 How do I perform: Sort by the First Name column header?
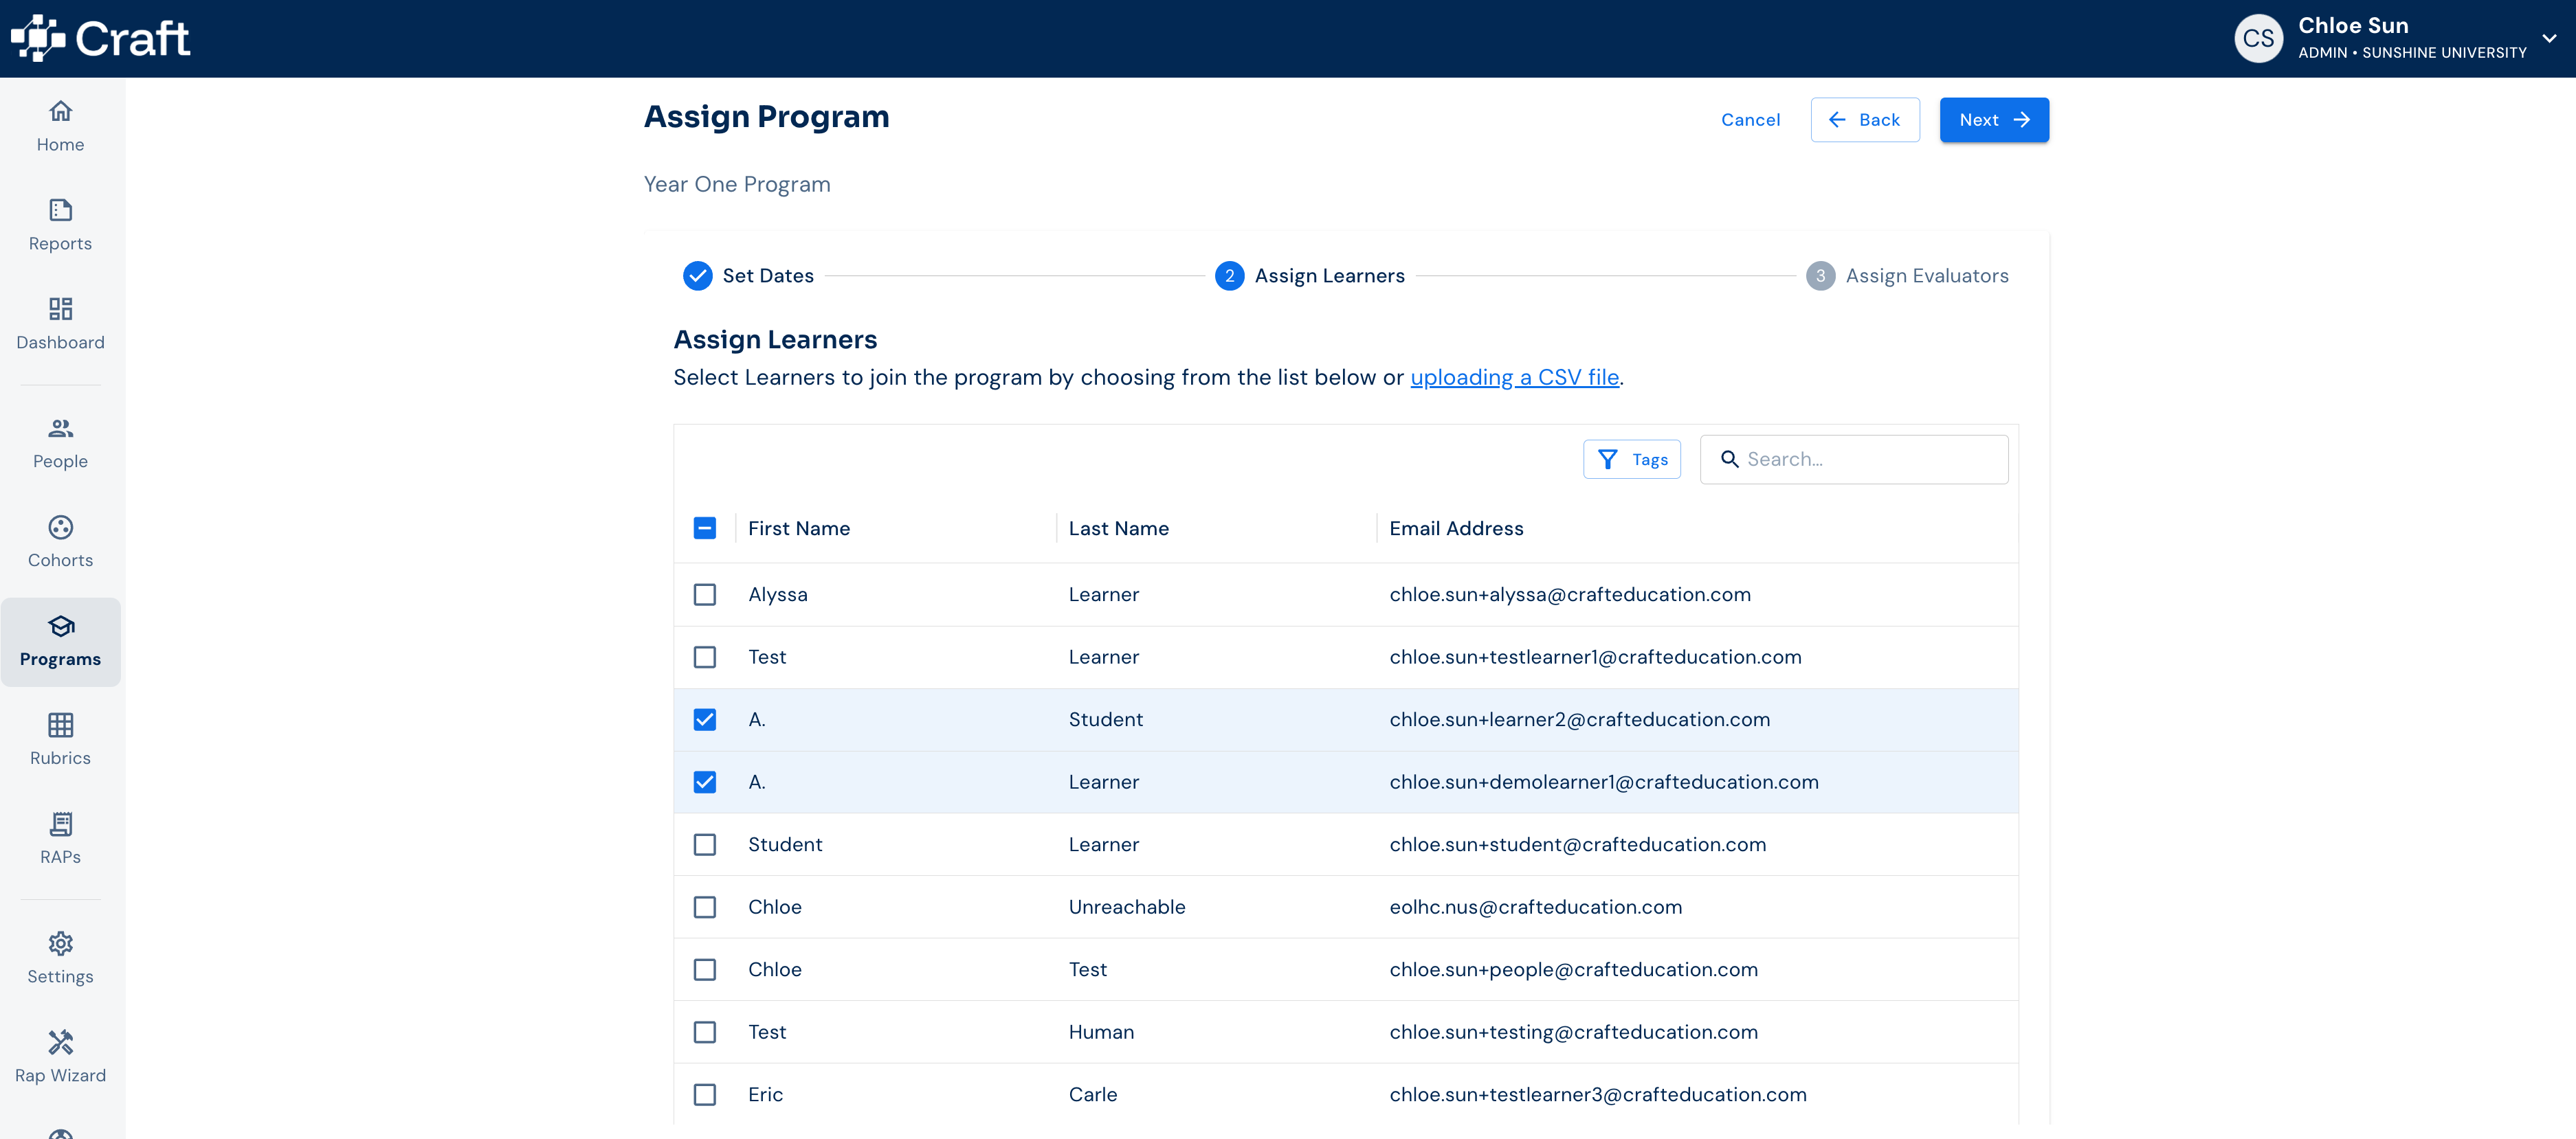point(799,528)
